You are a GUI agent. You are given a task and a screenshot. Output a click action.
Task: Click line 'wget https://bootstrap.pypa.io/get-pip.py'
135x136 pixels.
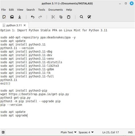[34, 94]
